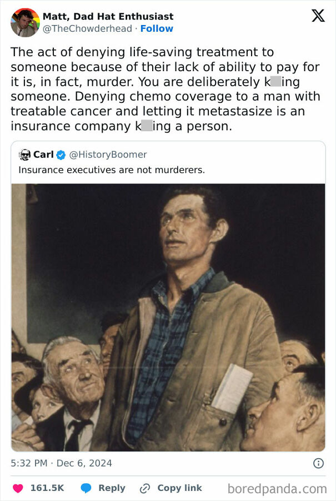The width and height of the screenshot is (336, 501).
Task: Click Carl's verified blue checkmark badge
Action: (60, 155)
